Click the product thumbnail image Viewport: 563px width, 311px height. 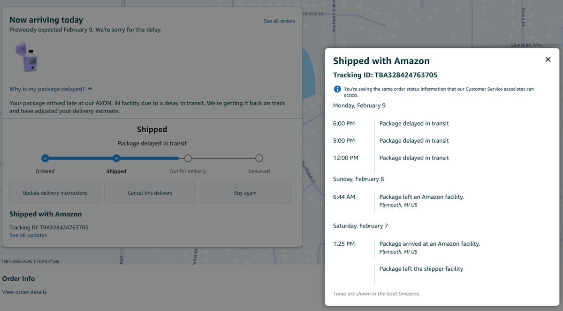pyautogui.click(x=28, y=57)
